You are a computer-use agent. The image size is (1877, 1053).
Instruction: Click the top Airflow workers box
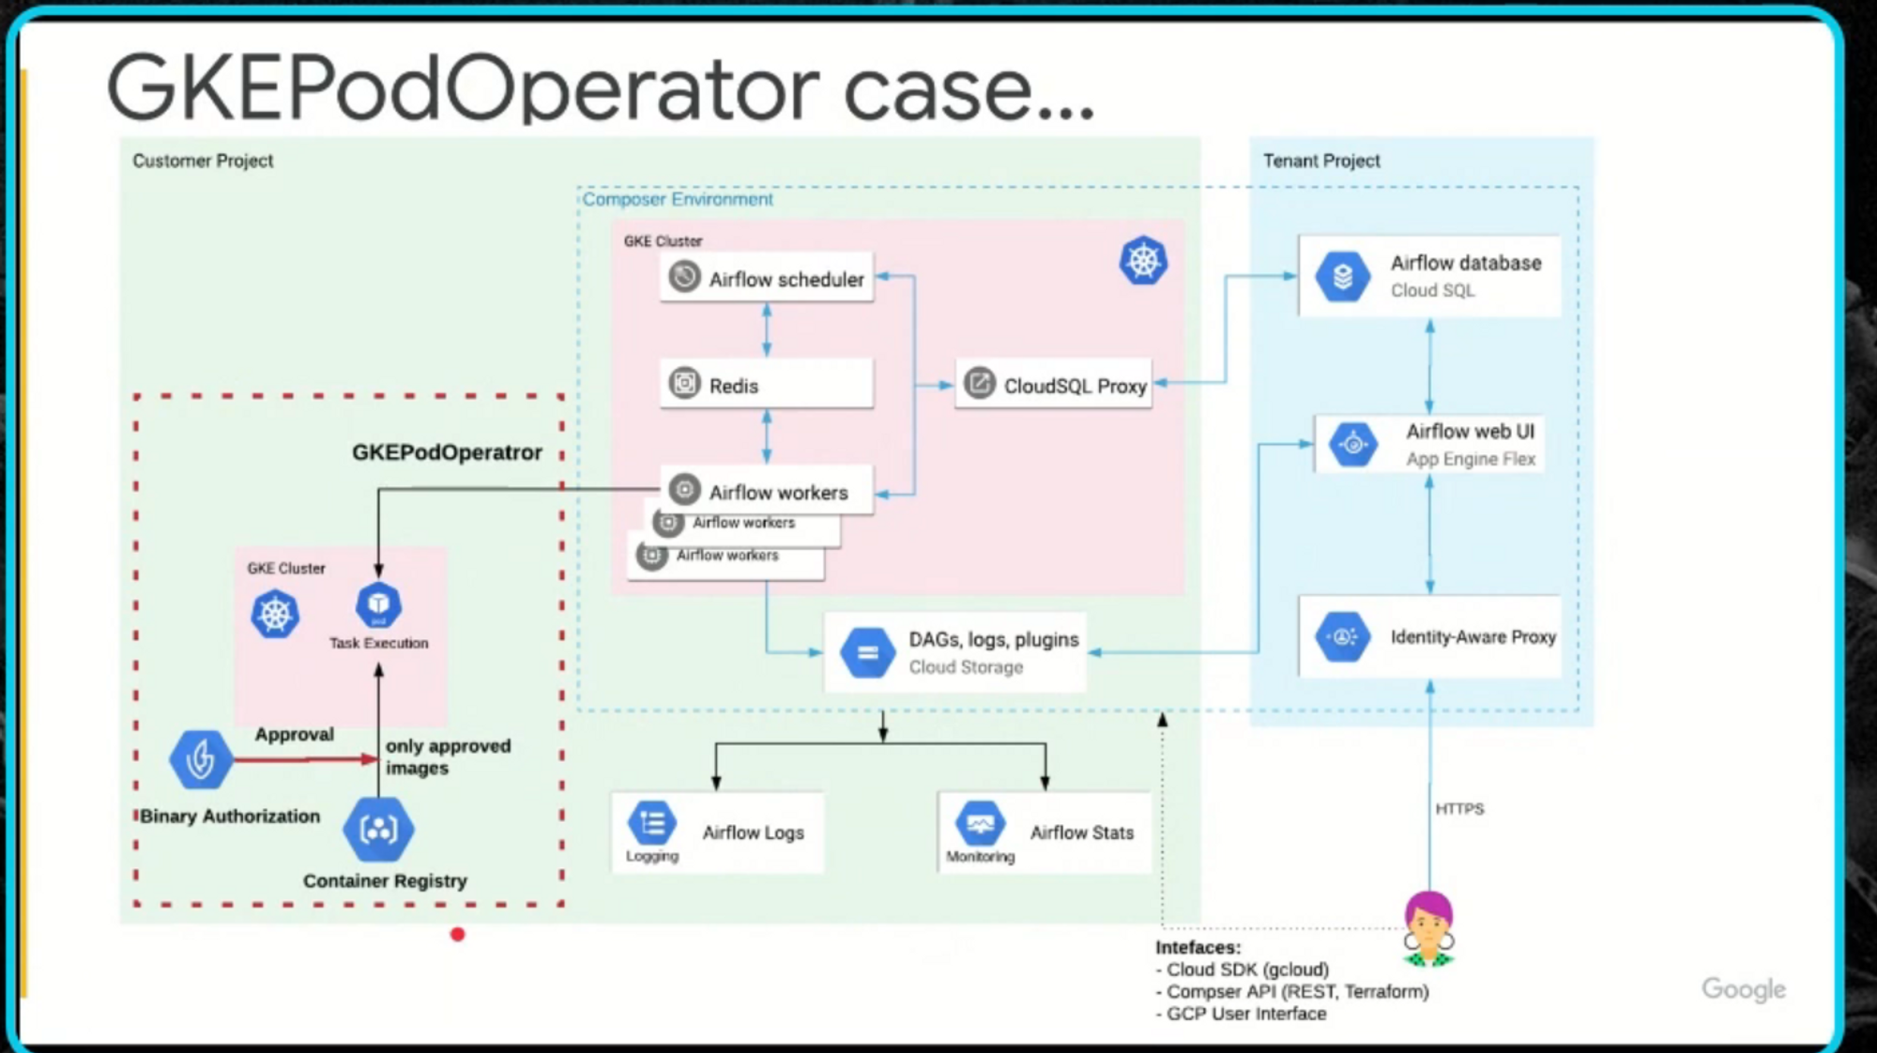coord(767,491)
